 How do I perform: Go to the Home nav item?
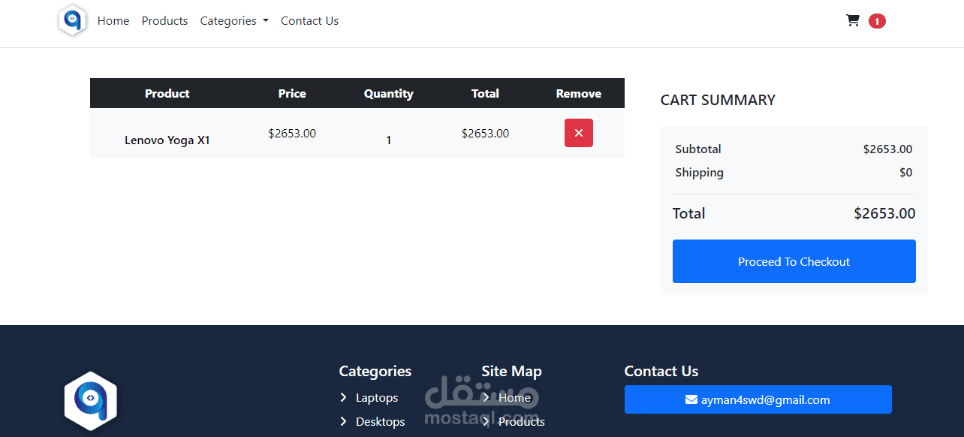[113, 21]
